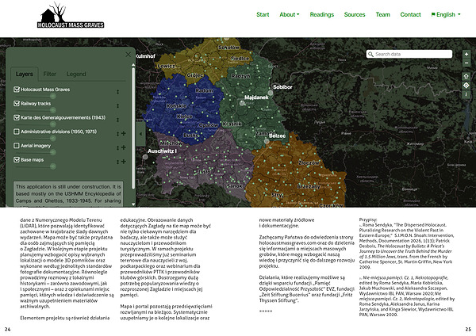Viewport: 476px width, 336px height.
Task: Adjust Holocaust Mass Graves opacity slider
Action: [53, 96]
